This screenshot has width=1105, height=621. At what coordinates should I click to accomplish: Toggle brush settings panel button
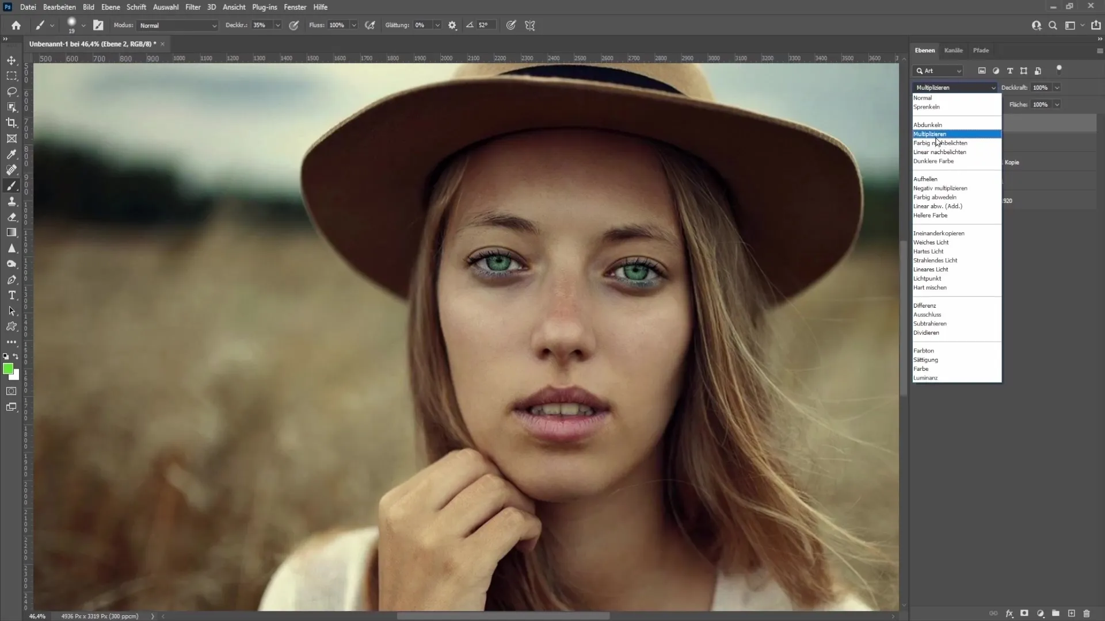98,25
